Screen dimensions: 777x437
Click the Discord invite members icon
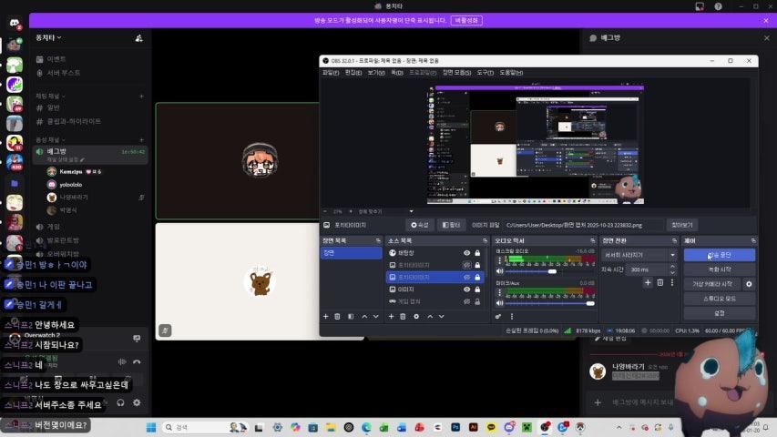click(138, 38)
